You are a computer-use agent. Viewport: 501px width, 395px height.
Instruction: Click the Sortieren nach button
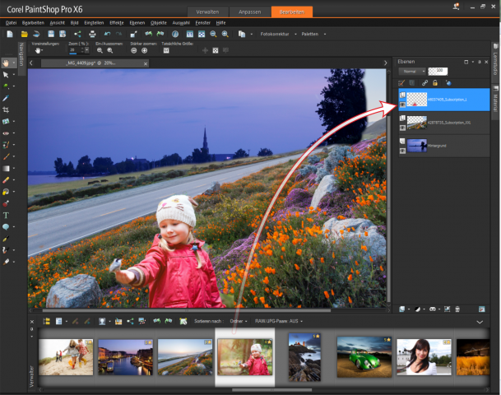pyautogui.click(x=209, y=321)
